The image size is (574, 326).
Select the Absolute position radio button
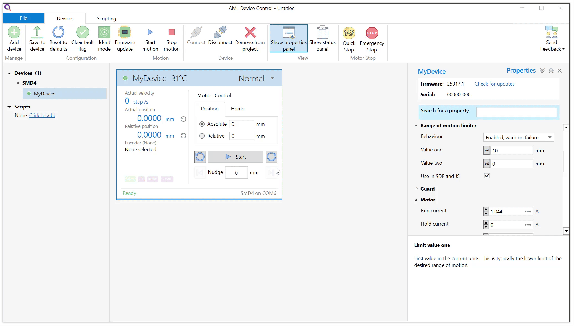pyautogui.click(x=202, y=124)
